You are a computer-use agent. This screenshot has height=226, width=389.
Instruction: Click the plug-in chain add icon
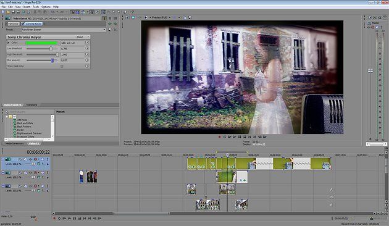[x=110, y=24]
